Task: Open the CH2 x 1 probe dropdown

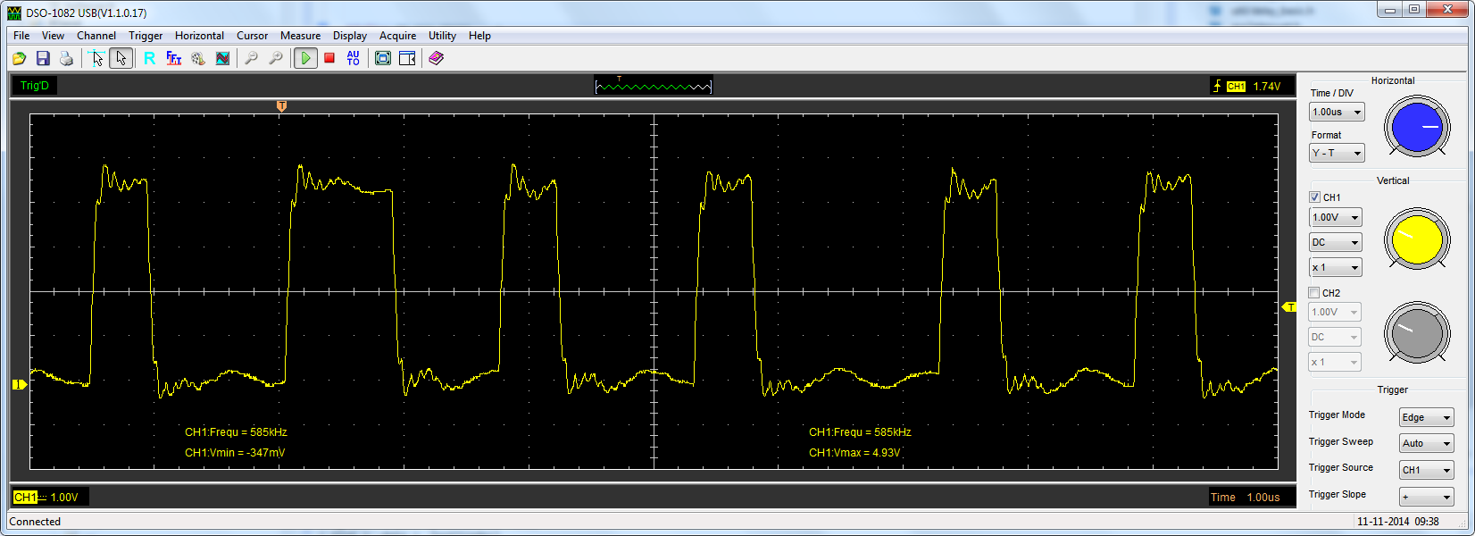Action: coord(1335,362)
